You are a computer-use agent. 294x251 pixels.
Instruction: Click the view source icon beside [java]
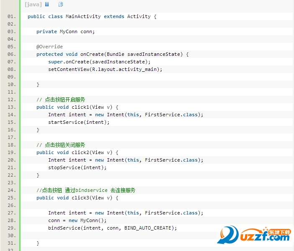click(x=47, y=5)
